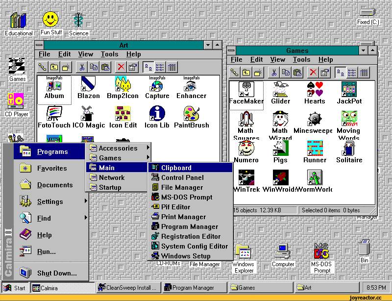Choose Windows Setup from the Main submenu
The height and width of the screenshot is (301, 392).
191,256
